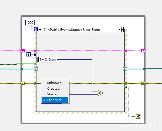The height and width of the screenshot is (131, 162).
Task: Click the teal loop output tunnel
Action: point(144,69)
